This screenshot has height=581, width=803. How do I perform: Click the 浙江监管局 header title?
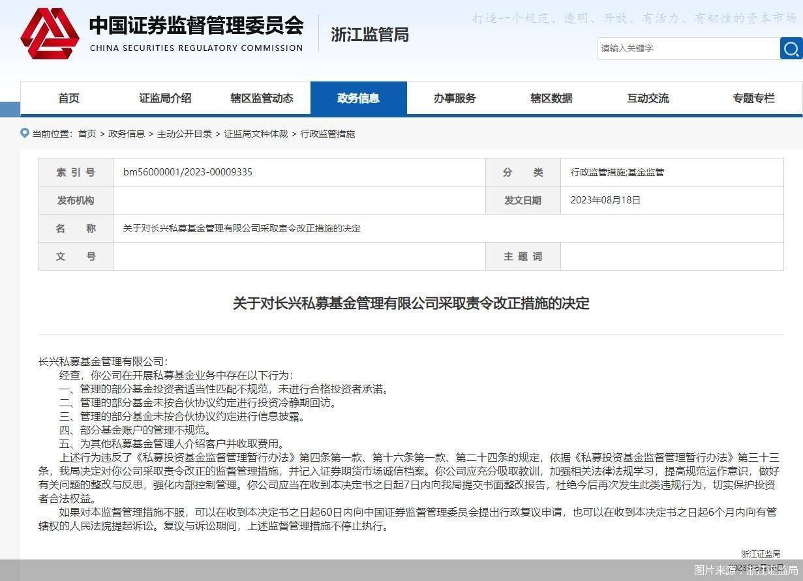pyautogui.click(x=370, y=35)
